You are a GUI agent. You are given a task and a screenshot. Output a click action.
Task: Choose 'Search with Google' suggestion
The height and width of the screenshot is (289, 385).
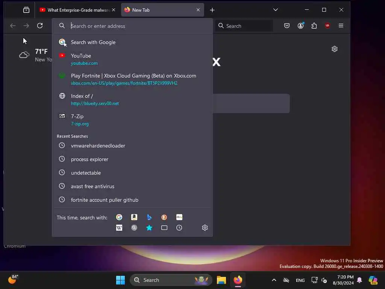click(132, 42)
